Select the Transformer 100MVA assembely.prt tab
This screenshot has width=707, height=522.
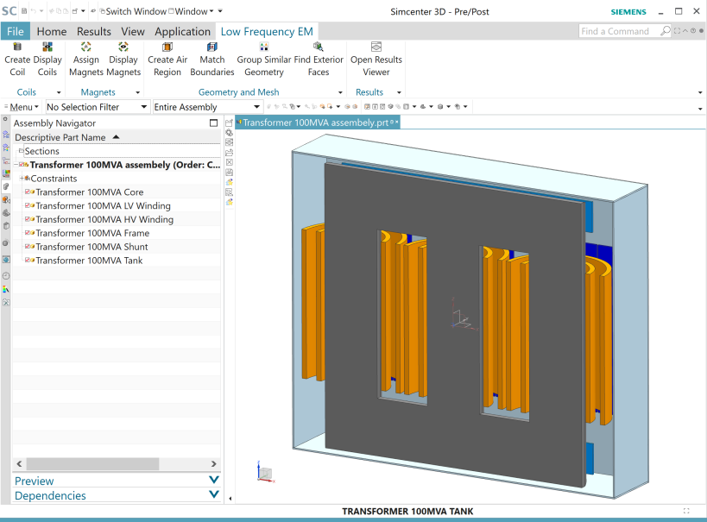pyautogui.click(x=316, y=123)
